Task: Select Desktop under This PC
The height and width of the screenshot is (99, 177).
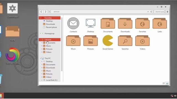Action: tap(49, 61)
